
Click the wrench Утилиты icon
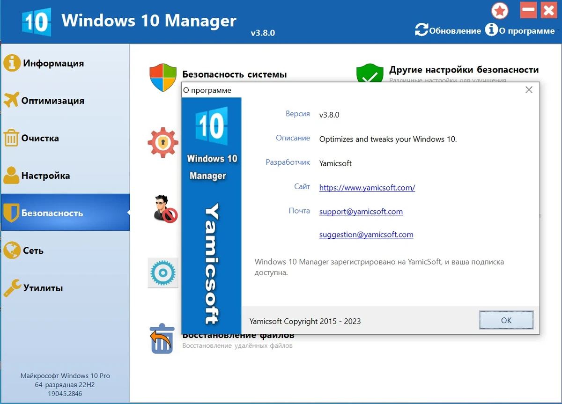coord(12,288)
